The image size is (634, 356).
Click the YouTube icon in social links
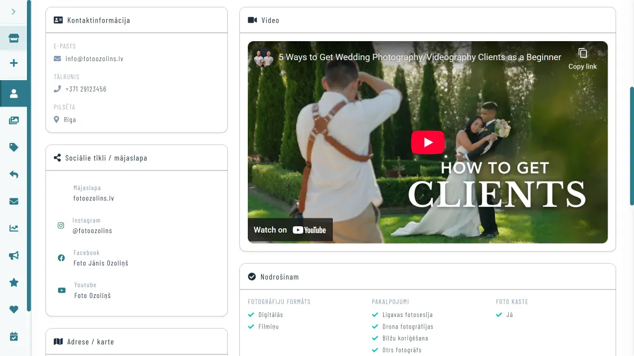click(62, 290)
